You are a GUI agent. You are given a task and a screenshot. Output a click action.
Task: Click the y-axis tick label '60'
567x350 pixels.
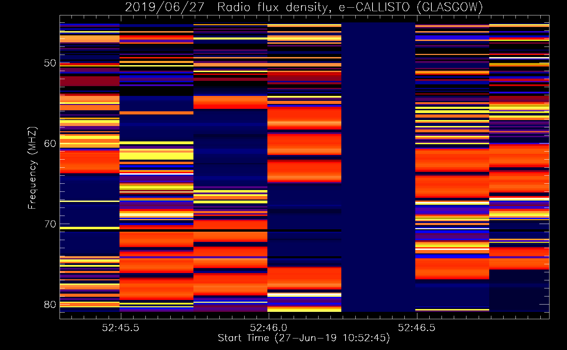click(50, 143)
